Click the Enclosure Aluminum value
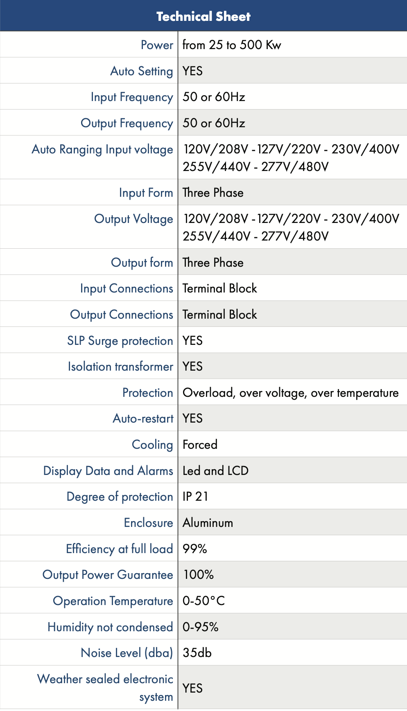 208,522
